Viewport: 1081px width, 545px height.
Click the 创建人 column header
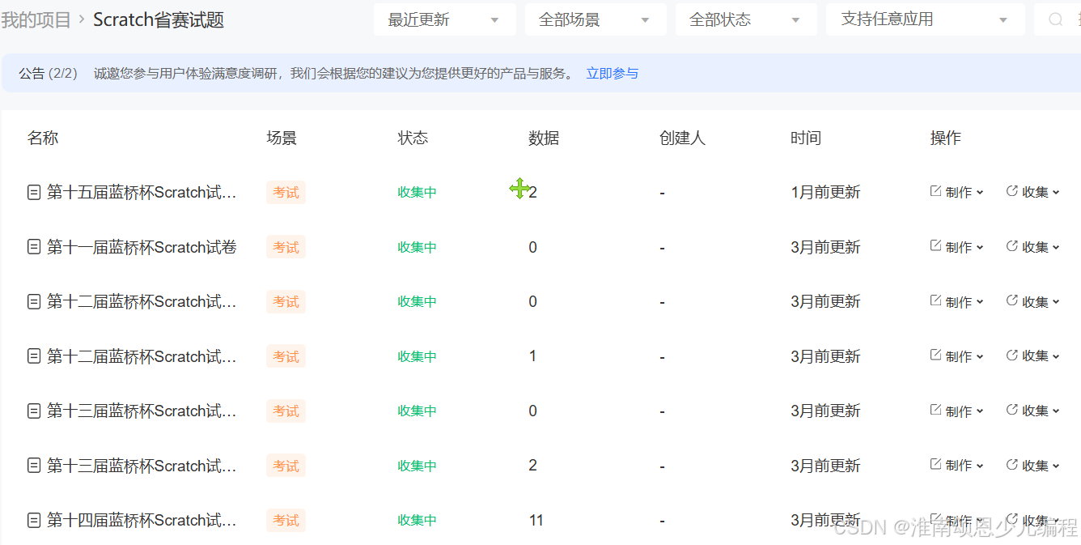[x=682, y=138]
